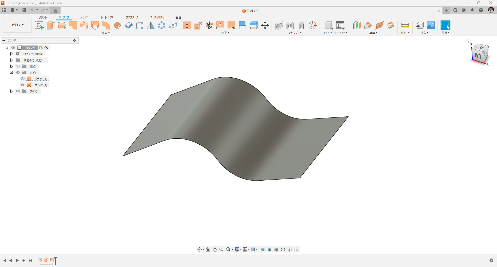The width and height of the screenshot is (497, 267).
Task: Open the メッシュ tab
Action: pyautogui.click(x=84, y=17)
